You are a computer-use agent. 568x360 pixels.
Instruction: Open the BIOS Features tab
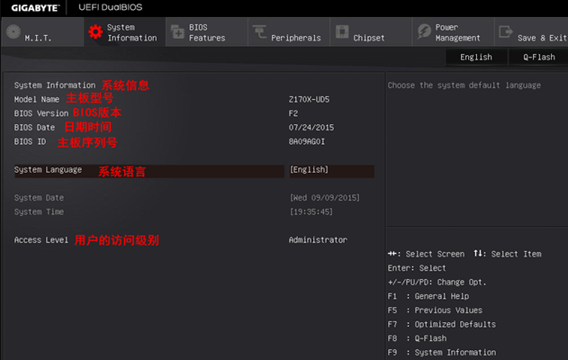pos(207,32)
